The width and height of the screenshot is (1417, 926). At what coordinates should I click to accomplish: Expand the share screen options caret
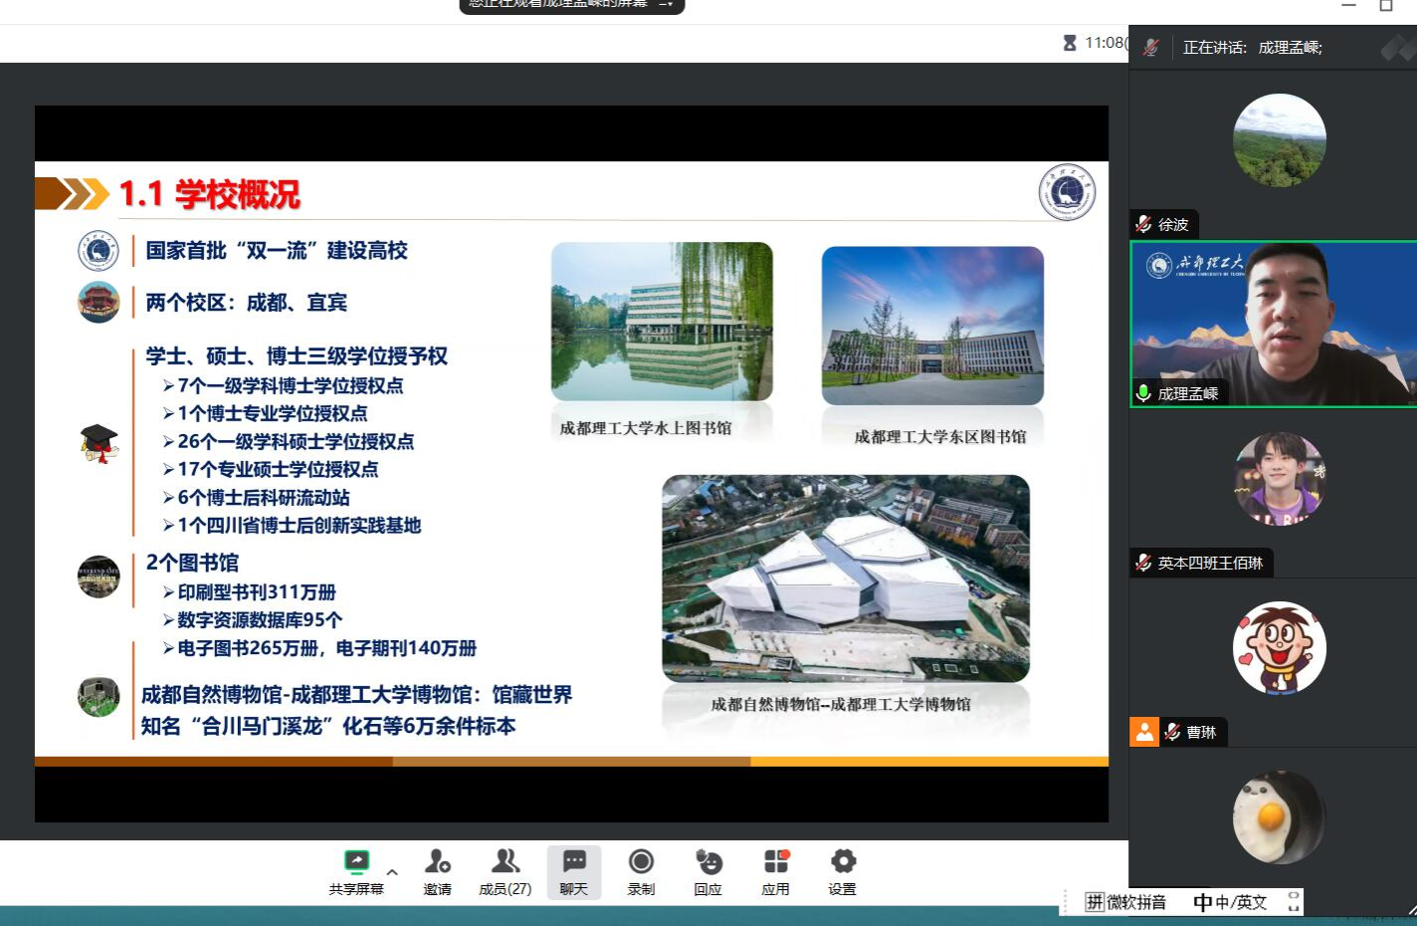[x=392, y=872]
